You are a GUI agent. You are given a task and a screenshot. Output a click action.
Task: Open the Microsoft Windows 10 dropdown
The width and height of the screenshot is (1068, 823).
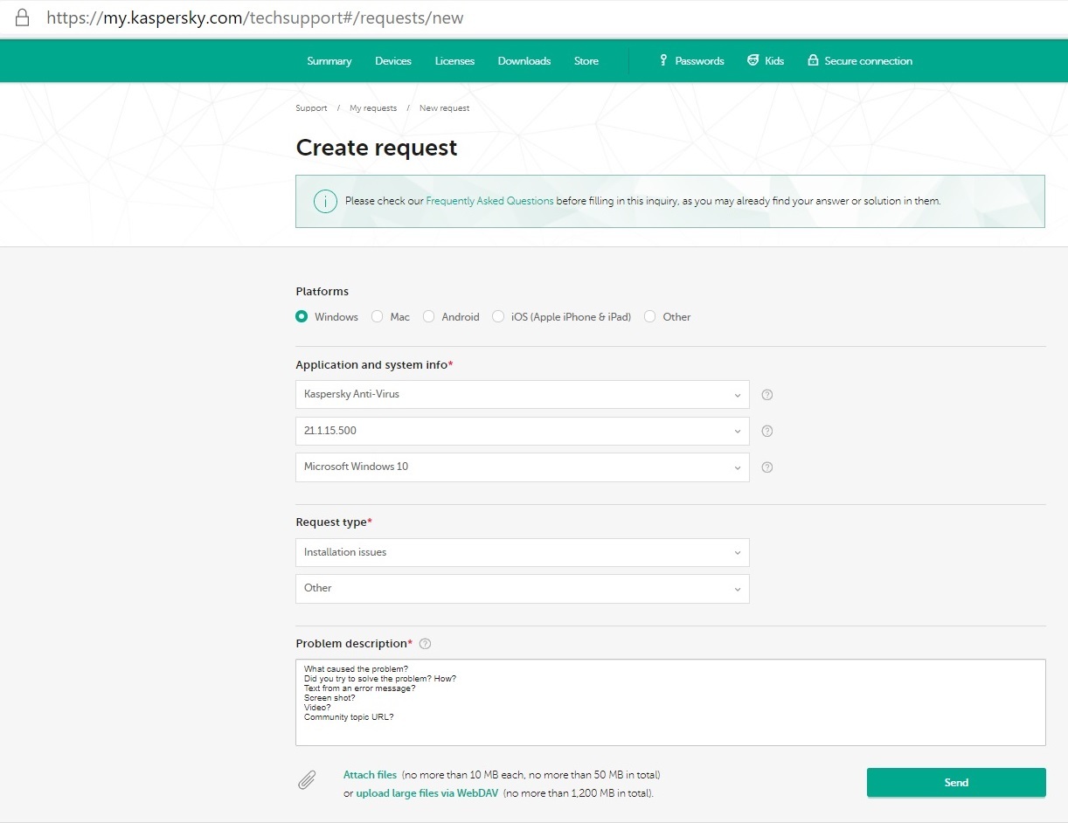pos(522,467)
